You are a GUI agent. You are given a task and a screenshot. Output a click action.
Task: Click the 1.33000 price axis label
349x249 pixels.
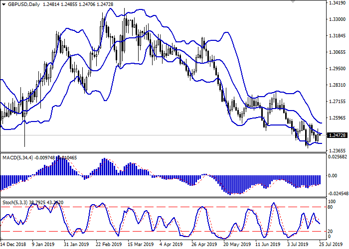click(337, 19)
